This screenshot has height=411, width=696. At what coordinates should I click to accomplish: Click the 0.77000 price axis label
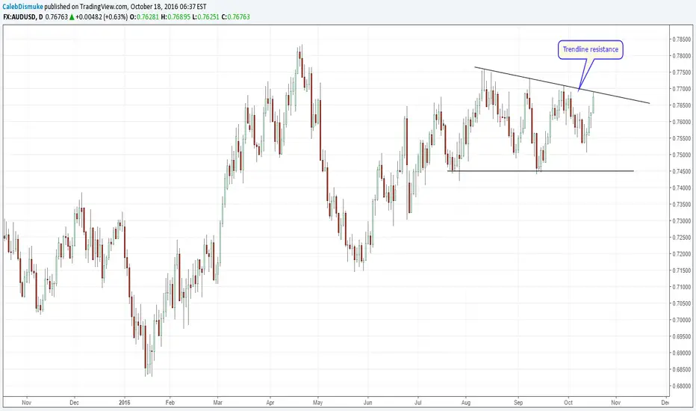(681, 89)
